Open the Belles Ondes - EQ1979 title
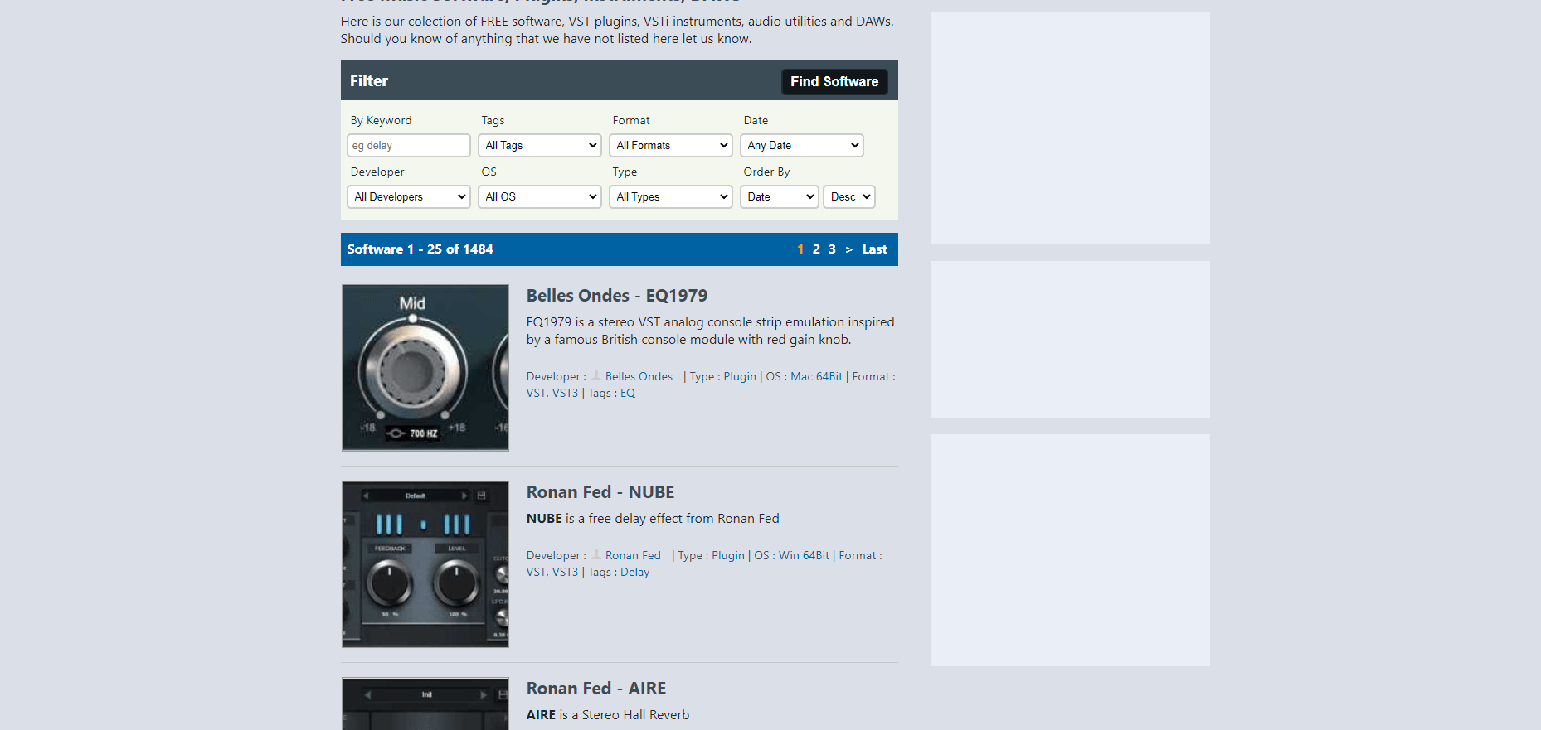 (x=616, y=296)
